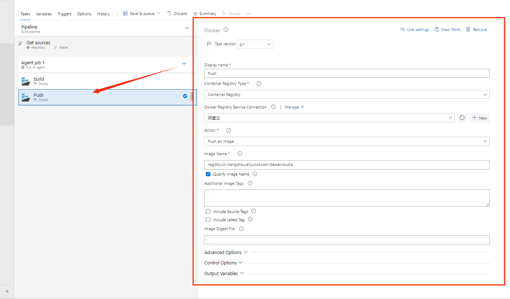Switch to the Options tab
The height and width of the screenshot is (299, 510).
[x=84, y=14]
